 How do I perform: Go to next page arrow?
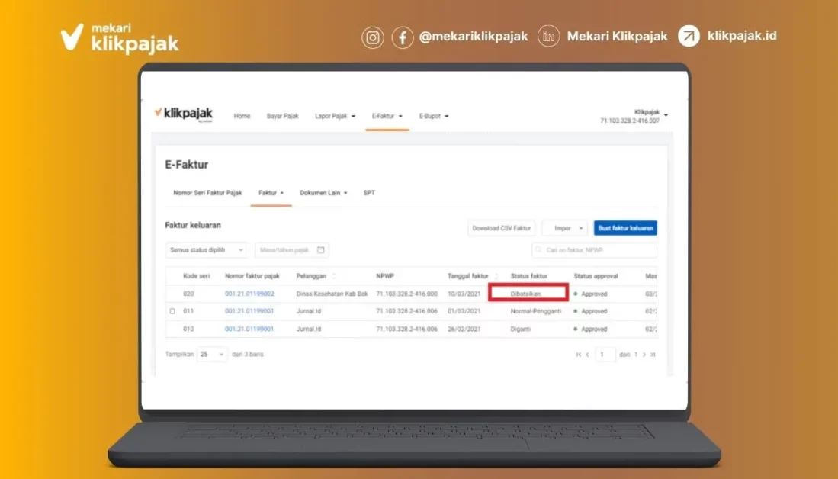644,355
